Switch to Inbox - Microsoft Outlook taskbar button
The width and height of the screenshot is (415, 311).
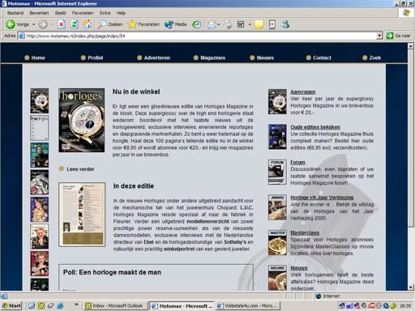(x=115, y=305)
